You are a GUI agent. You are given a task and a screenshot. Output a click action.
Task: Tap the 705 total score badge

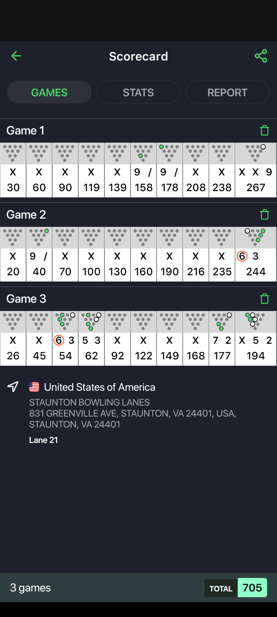pos(252,588)
